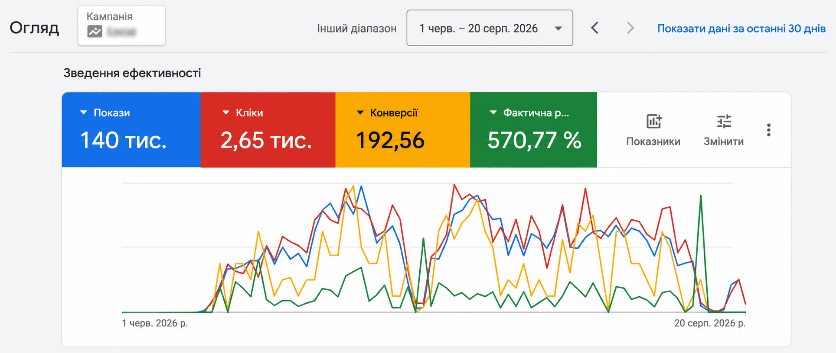
Task: Expand the Покази metric dropdown arrow
Action: tap(84, 112)
